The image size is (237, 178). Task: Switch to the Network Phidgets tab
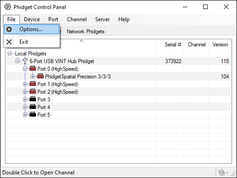coord(86,32)
